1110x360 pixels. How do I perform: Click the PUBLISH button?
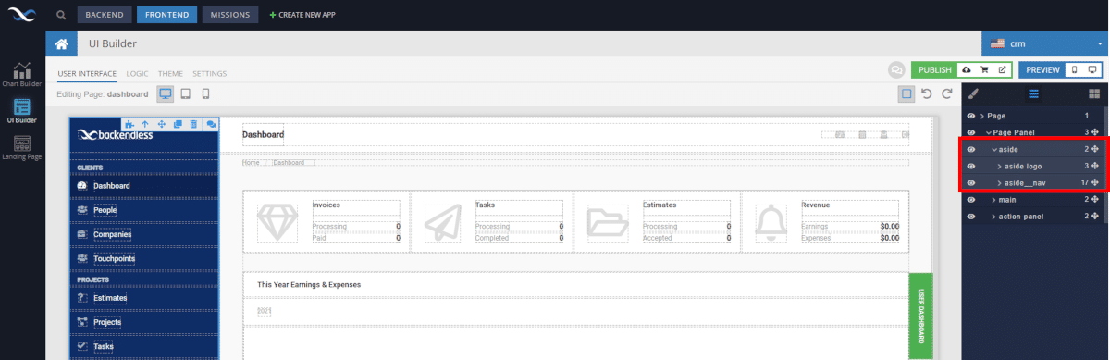[934, 69]
